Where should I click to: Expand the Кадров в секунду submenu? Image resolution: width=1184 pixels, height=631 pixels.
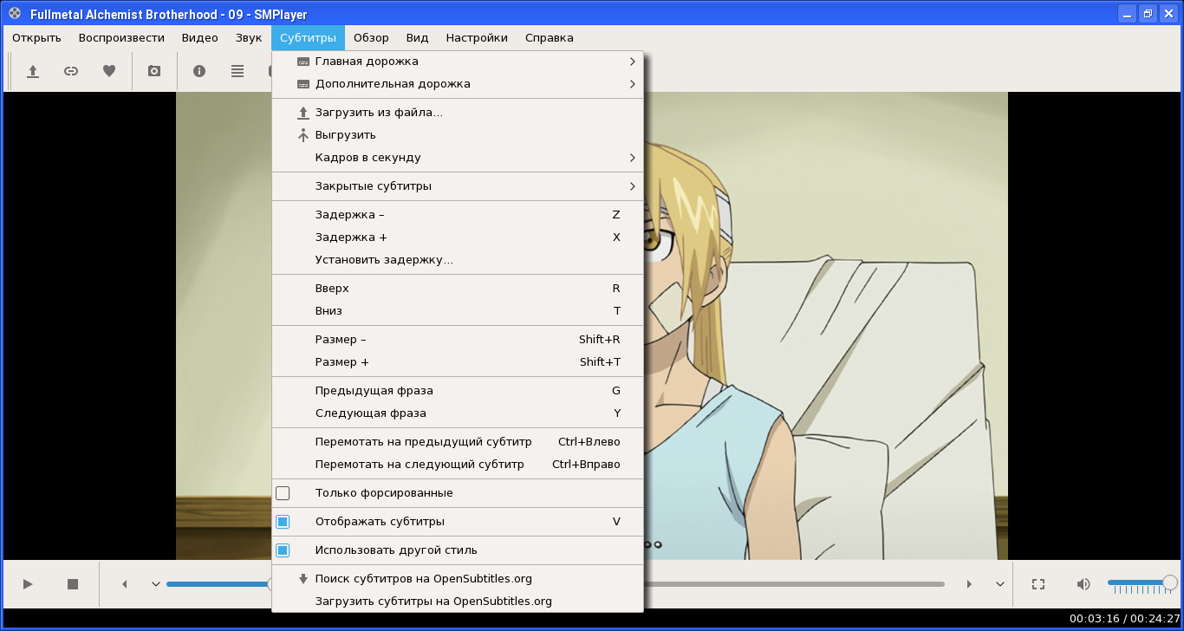click(x=458, y=158)
